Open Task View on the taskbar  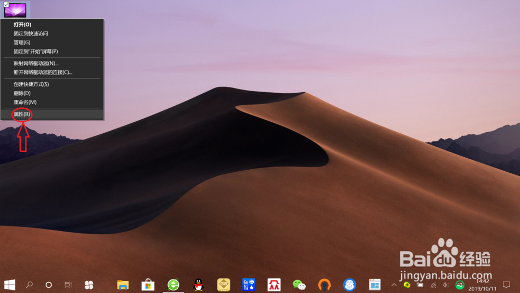pyautogui.click(x=68, y=285)
